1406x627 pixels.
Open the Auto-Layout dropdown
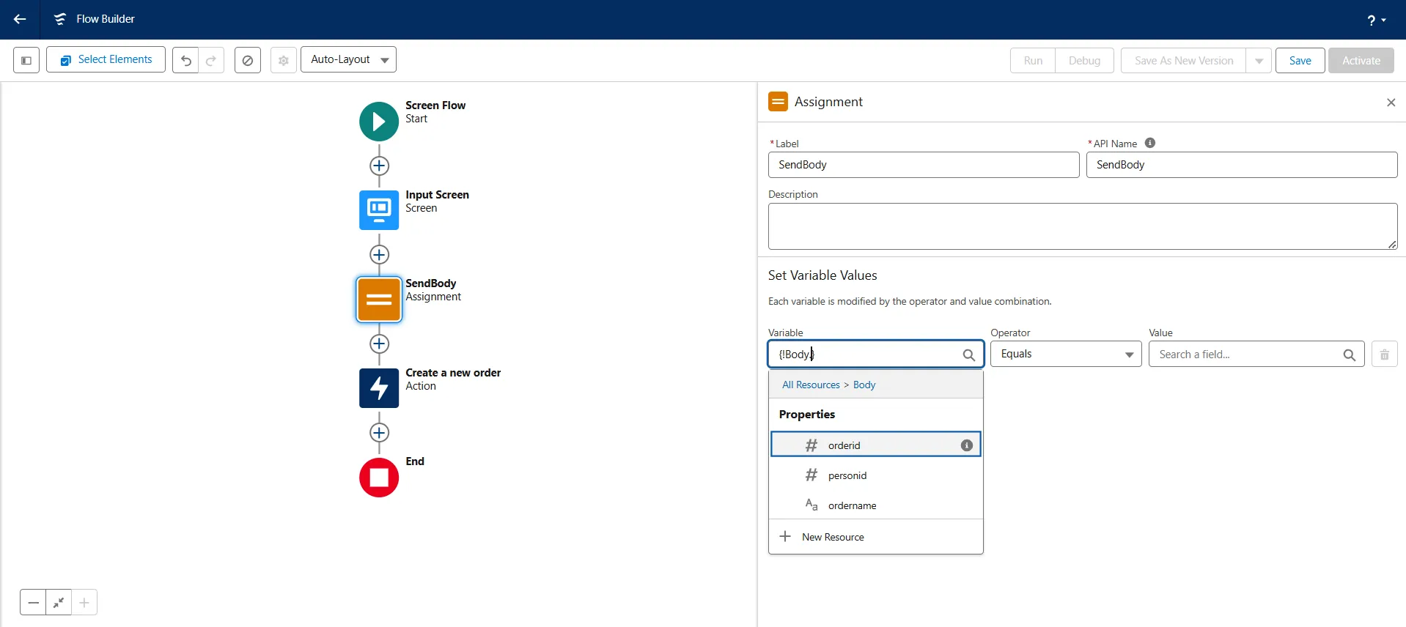[348, 60]
